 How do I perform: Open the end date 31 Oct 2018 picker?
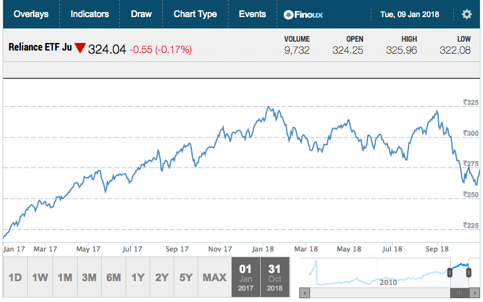[275, 277]
